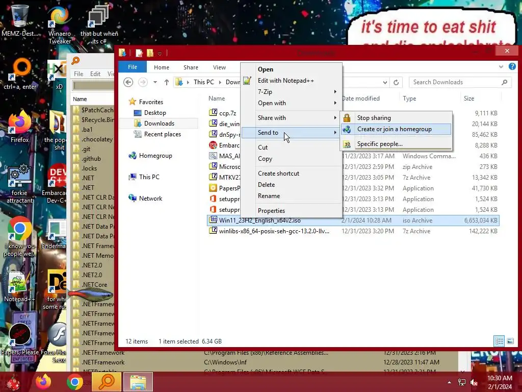The width and height of the screenshot is (522, 392).
Task: Open the Share ribbon tab
Action: coord(191,67)
